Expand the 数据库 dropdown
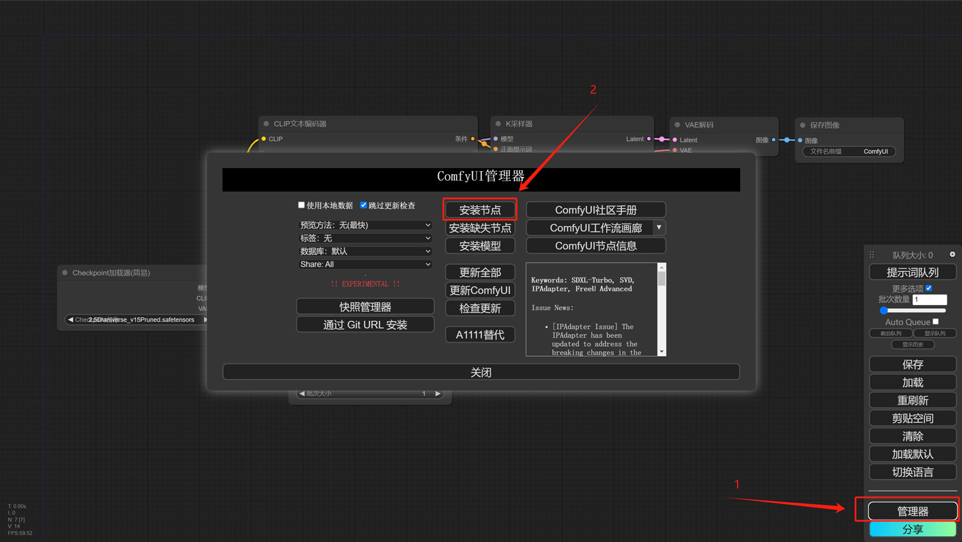 point(365,251)
